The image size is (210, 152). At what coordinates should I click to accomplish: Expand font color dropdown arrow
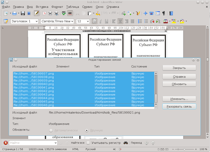coord(170,21)
